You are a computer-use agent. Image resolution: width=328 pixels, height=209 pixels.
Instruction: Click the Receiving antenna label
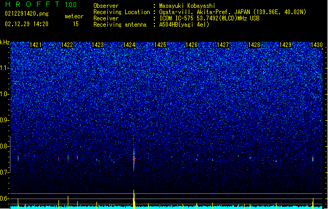pyautogui.click(x=120, y=25)
